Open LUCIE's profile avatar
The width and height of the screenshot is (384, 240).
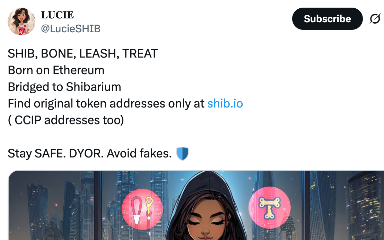coord(21,21)
